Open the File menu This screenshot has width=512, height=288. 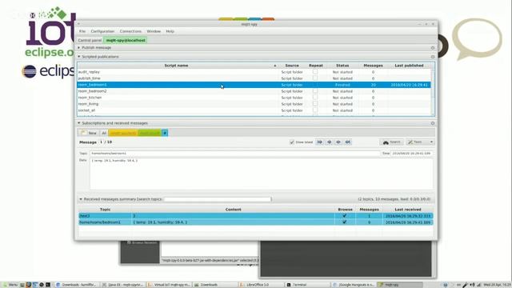82,31
